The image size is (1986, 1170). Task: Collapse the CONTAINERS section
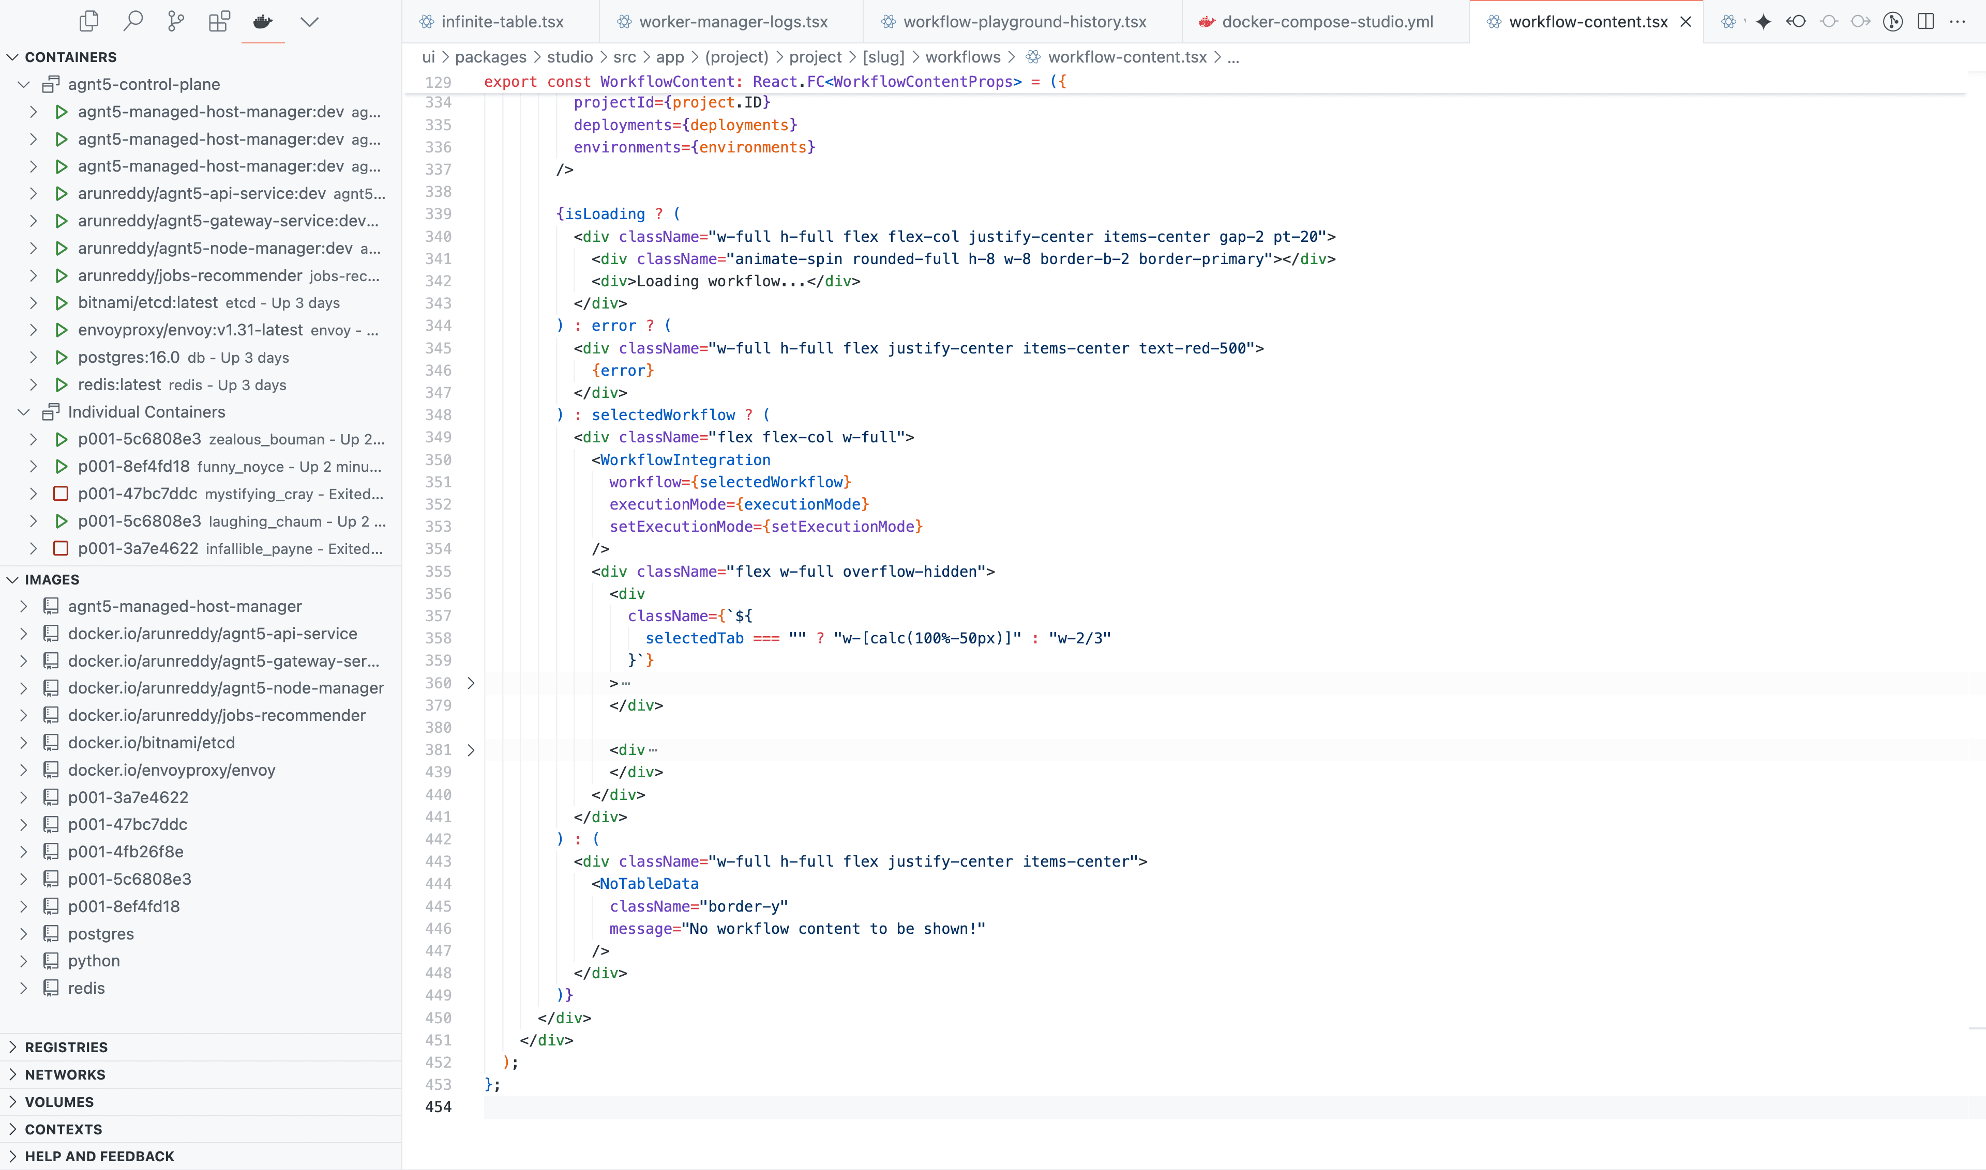[12, 57]
